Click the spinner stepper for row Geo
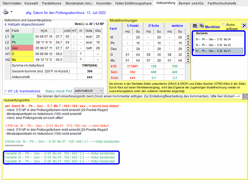The width and height of the screenshot is (248, 180). point(188,49)
